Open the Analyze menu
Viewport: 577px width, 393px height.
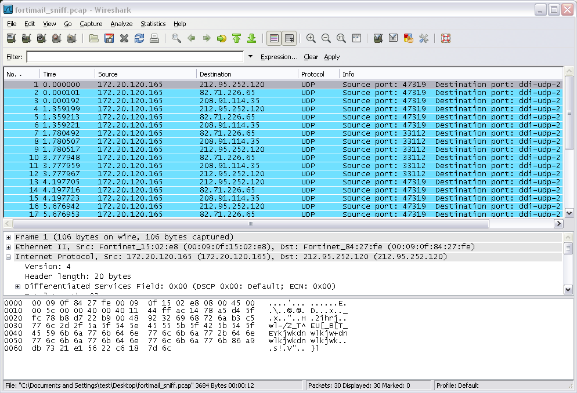tap(121, 24)
